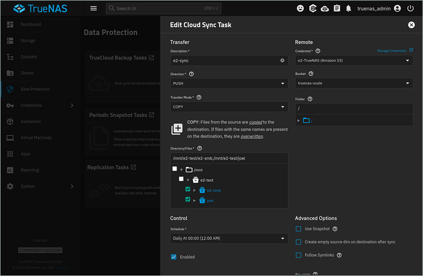Click help icon next to Transfer Mode
Viewport: 423px width, 276px height.
pyautogui.click(x=199, y=97)
